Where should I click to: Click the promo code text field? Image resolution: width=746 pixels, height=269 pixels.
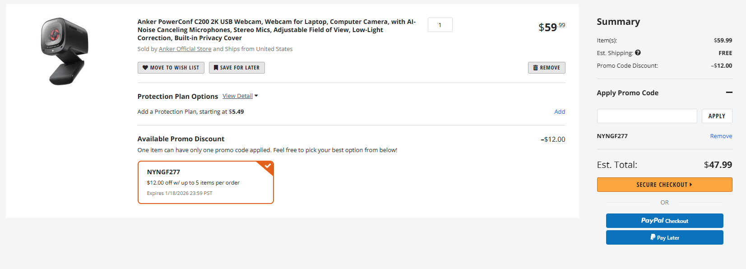pyautogui.click(x=647, y=116)
